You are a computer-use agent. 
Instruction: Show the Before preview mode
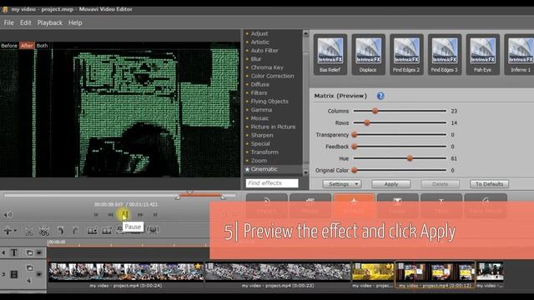9,46
